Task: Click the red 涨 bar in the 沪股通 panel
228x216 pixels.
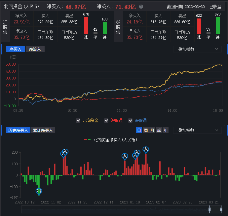Action: click(86, 26)
